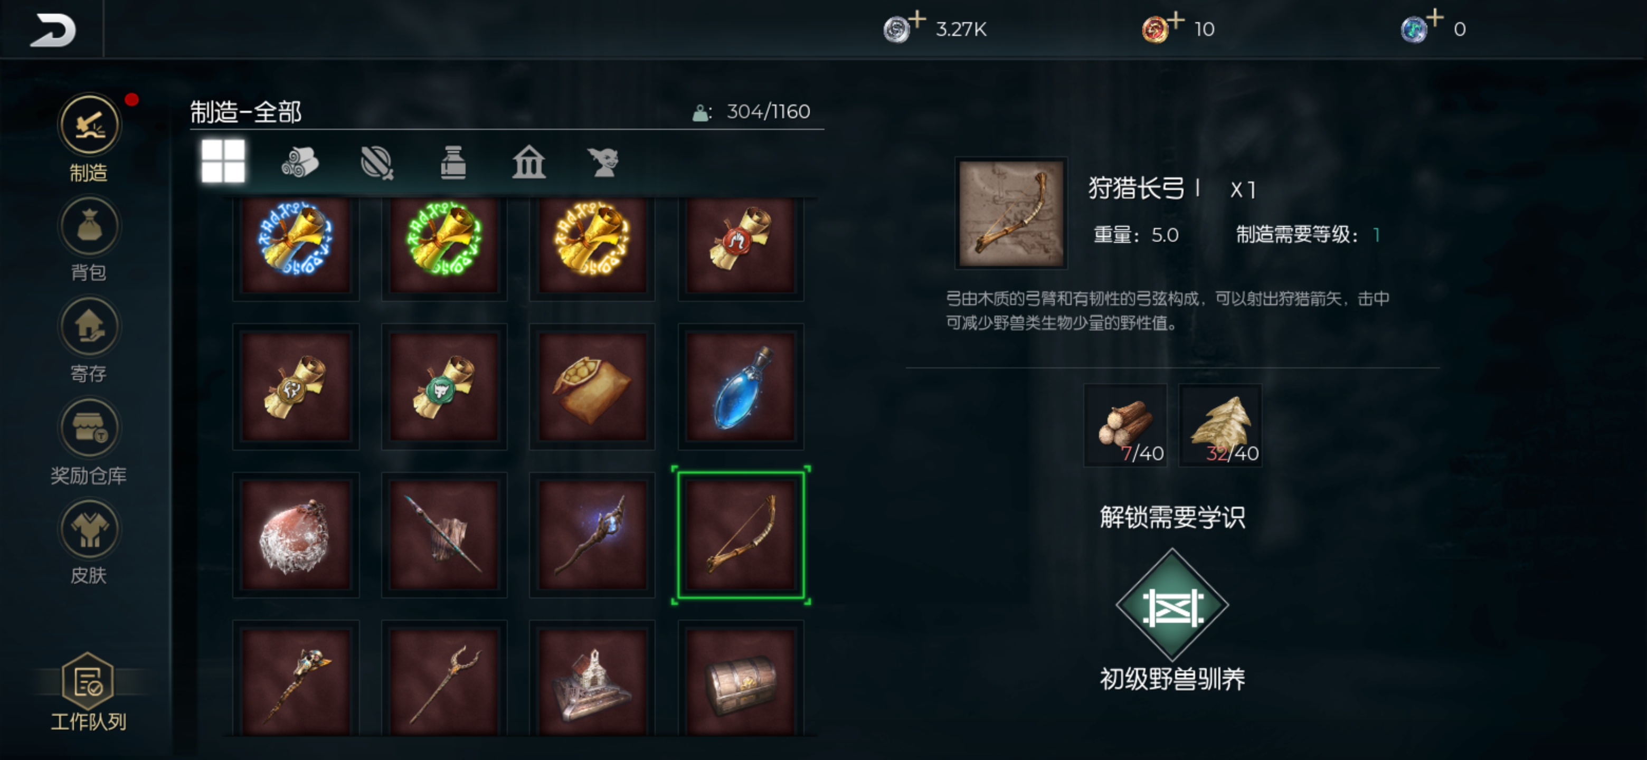The width and height of the screenshot is (1647, 760).
Task: Filter recipes by weapons shield tab
Action: pos(376,163)
